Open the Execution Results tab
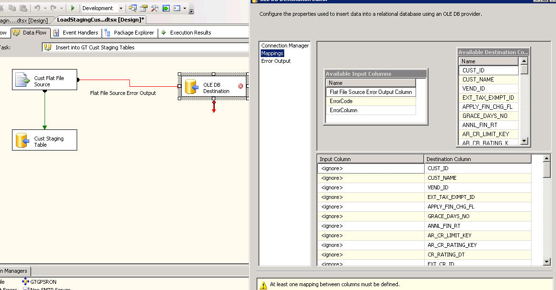This screenshot has width=556, height=290. pos(186,33)
